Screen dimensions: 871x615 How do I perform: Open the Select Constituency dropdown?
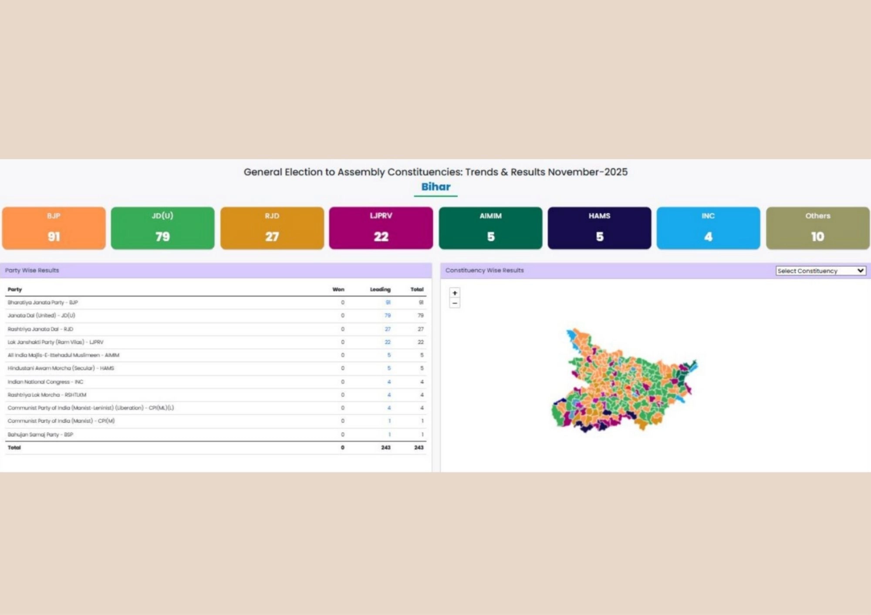point(820,271)
